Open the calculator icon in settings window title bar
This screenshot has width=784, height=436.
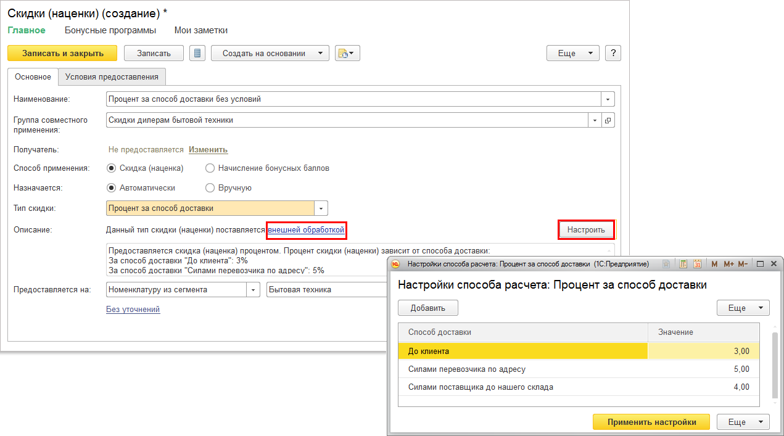point(683,264)
